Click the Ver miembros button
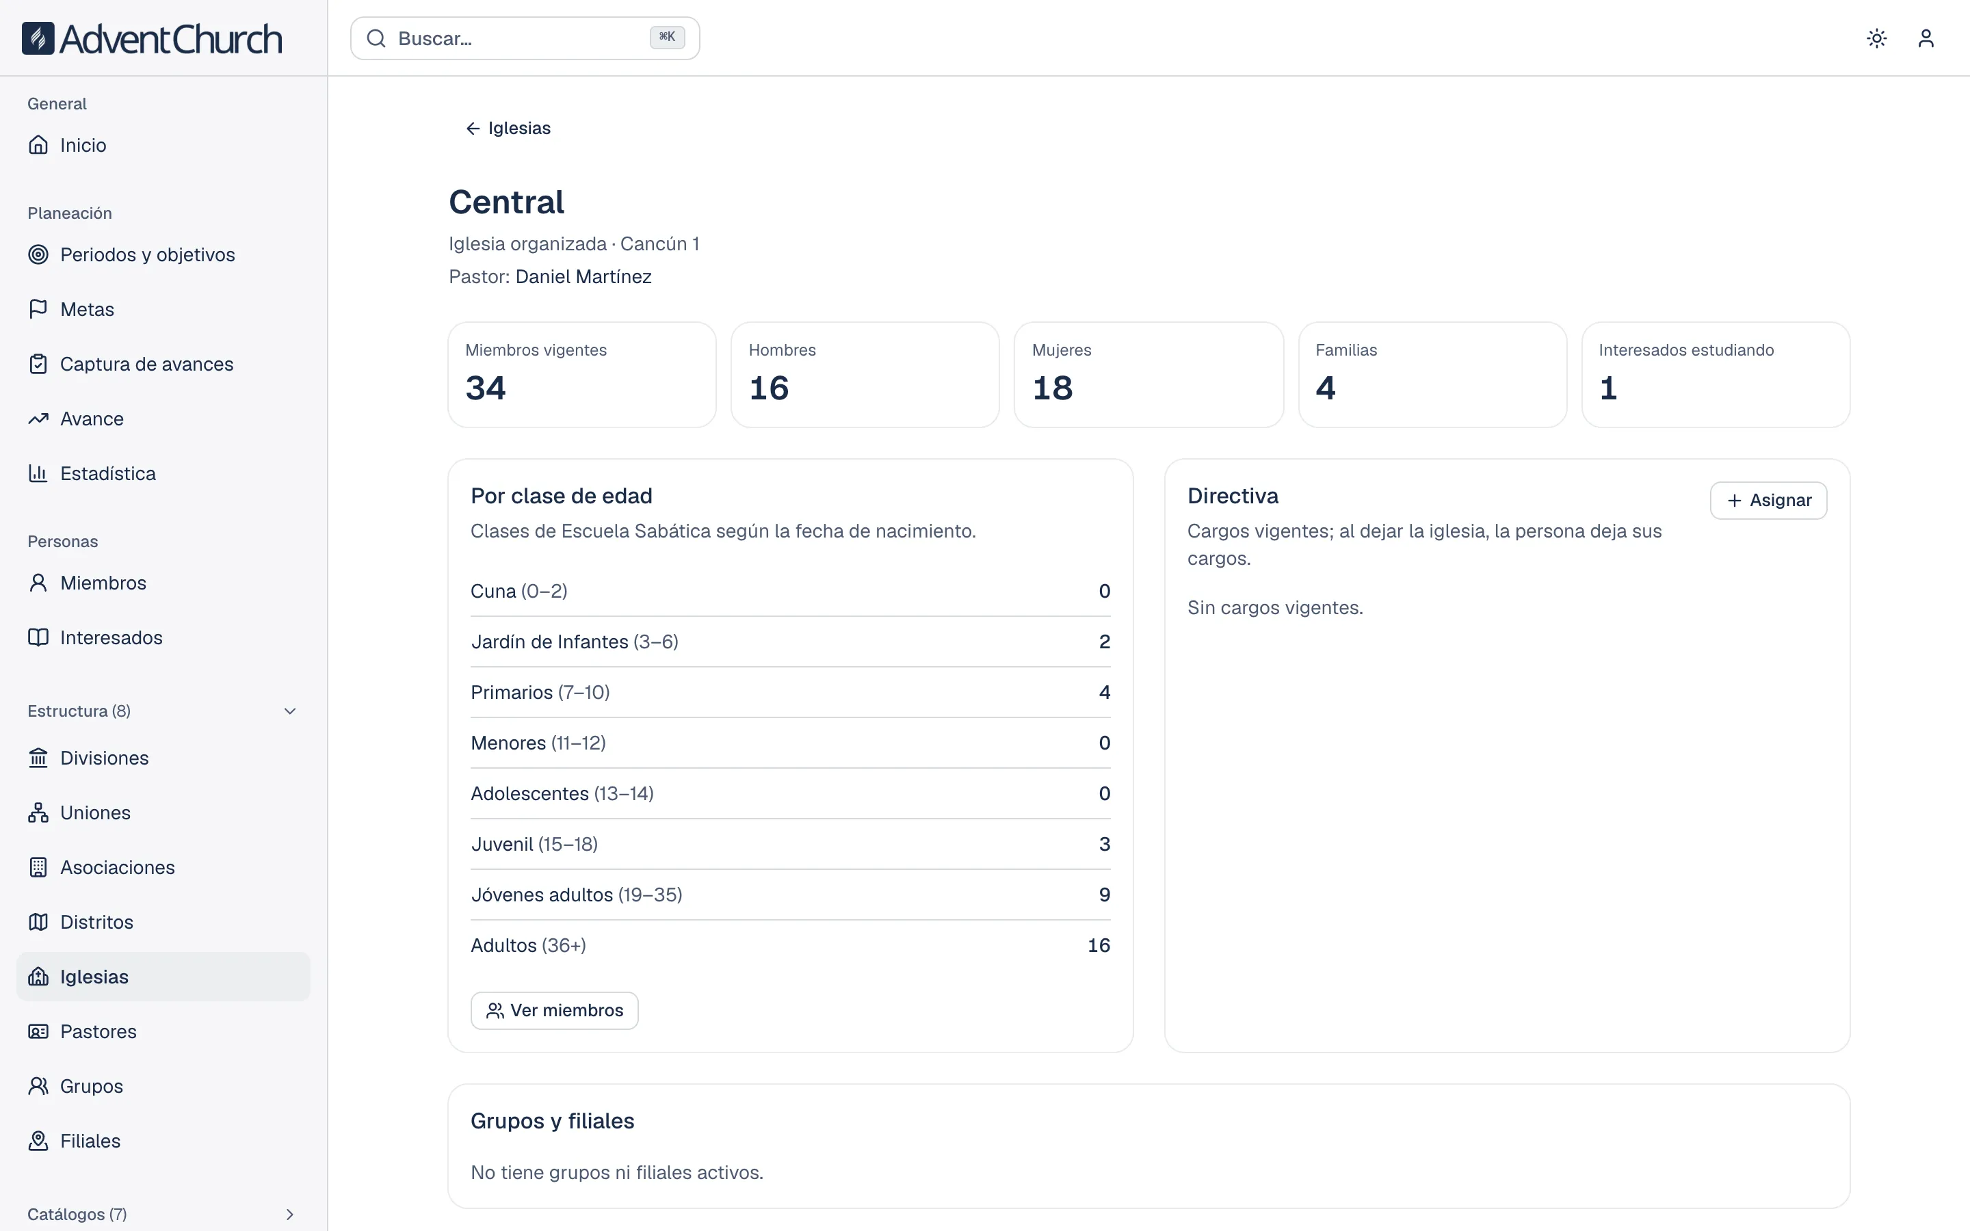Image resolution: width=1970 pixels, height=1231 pixels. pos(554,1010)
